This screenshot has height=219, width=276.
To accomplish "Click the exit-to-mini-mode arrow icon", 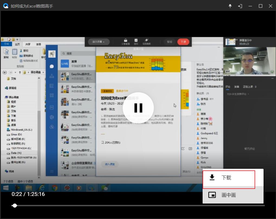I will [240, 6].
